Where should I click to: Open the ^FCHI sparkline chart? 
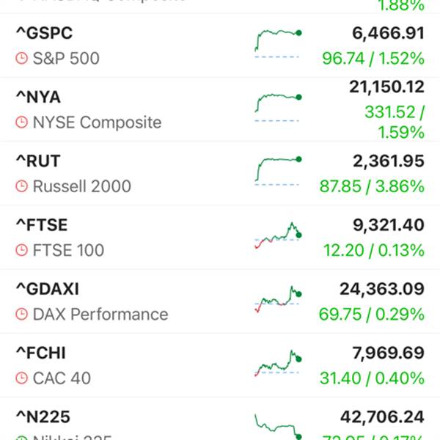pyautogui.click(x=278, y=363)
